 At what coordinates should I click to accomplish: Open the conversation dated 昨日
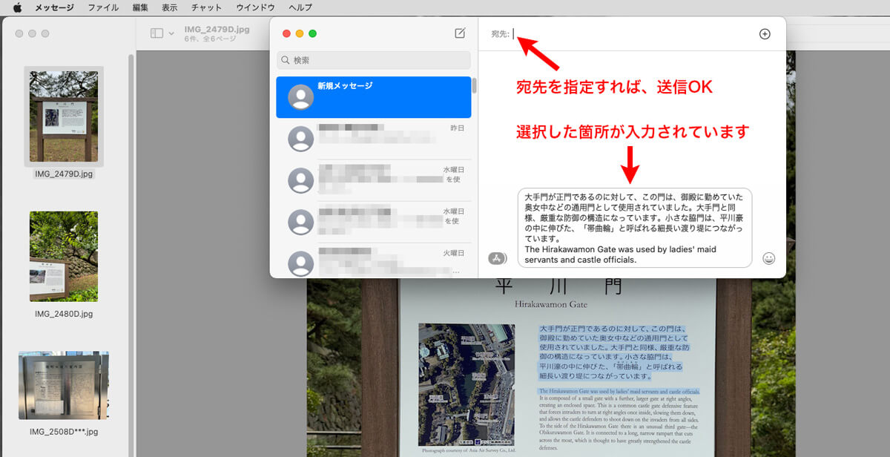click(373, 139)
